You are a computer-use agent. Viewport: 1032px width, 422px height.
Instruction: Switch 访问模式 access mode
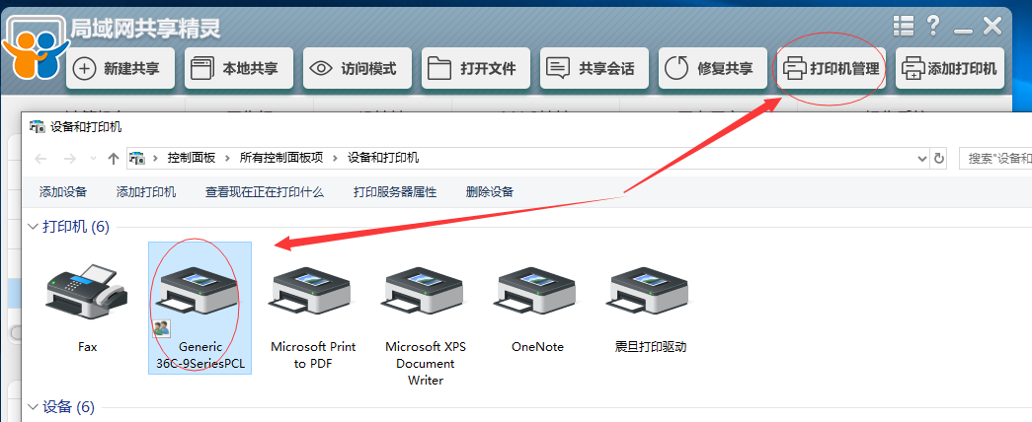click(x=357, y=68)
